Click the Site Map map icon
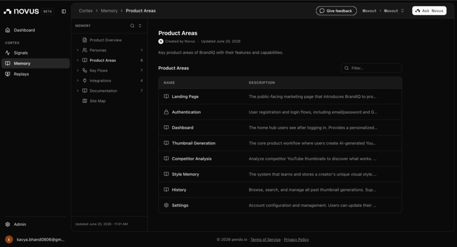457x247 pixels. (x=84, y=101)
